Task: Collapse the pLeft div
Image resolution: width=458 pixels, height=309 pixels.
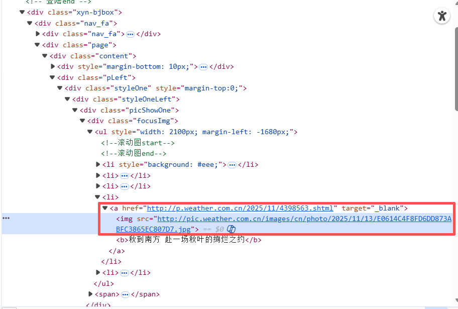Action: click(52, 77)
